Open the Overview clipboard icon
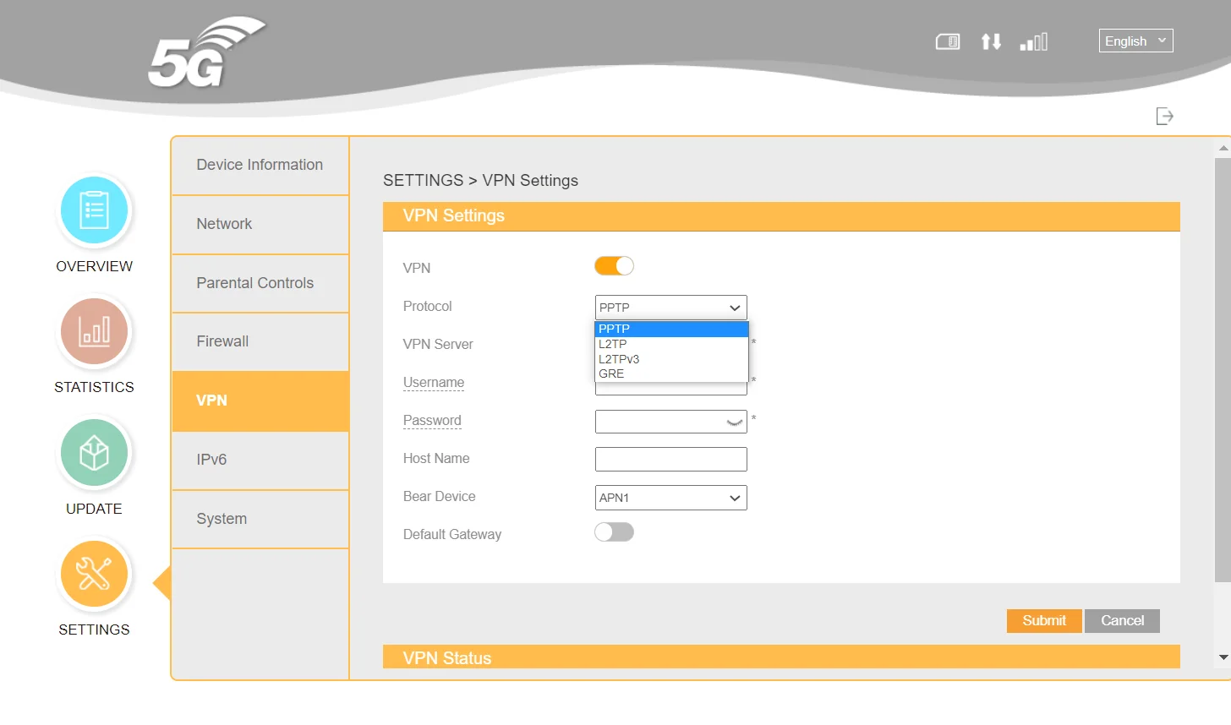The image size is (1231, 725). coord(94,210)
